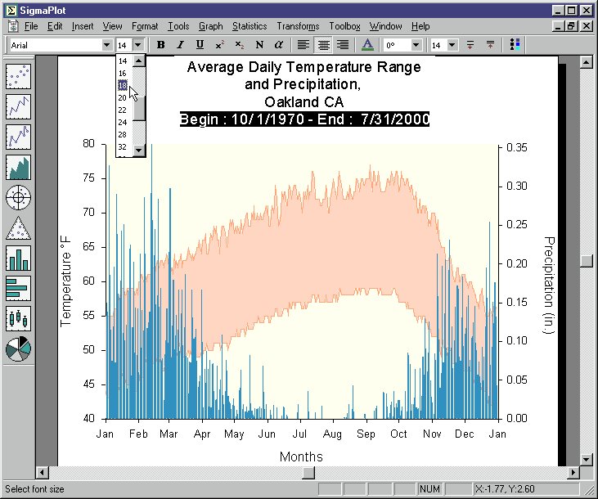Open the text color button

(x=367, y=45)
